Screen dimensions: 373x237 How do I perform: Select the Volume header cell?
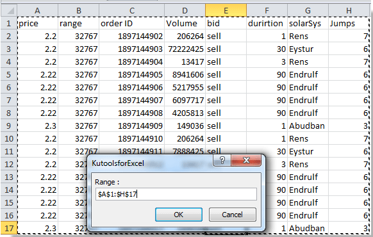(185, 23)
